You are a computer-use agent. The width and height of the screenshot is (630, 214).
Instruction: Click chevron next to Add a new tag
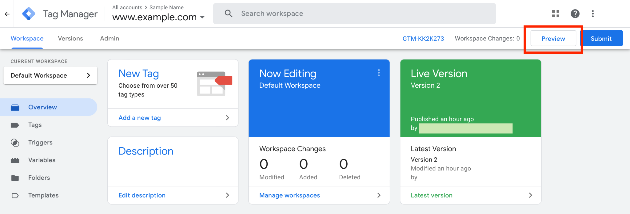[227, 118]
